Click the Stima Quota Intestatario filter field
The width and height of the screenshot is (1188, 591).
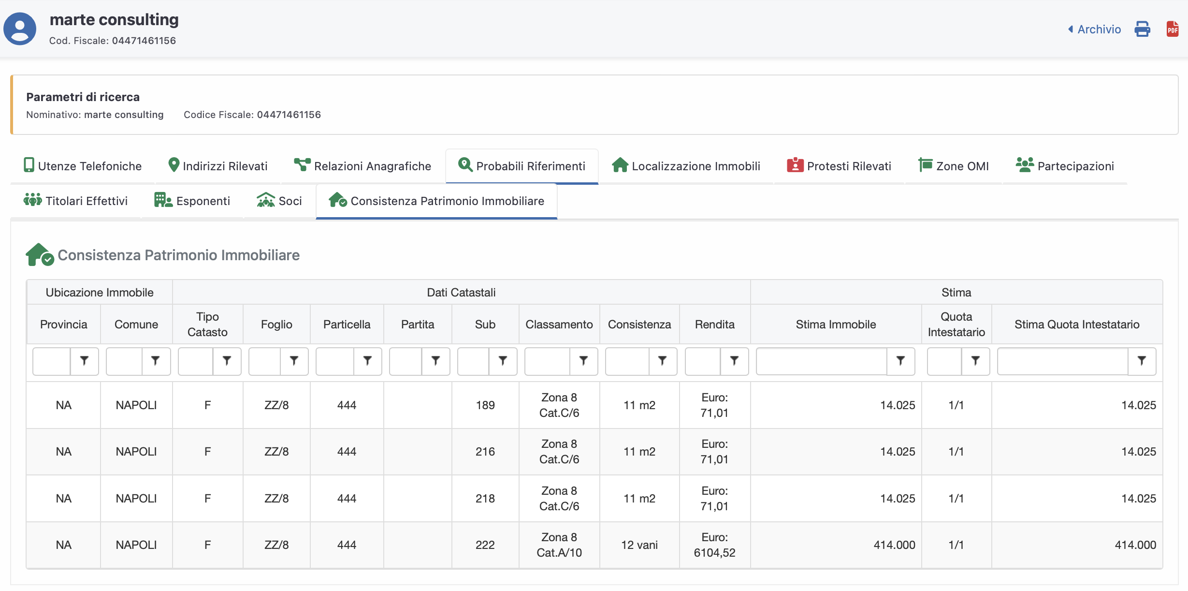(1062, 361)
